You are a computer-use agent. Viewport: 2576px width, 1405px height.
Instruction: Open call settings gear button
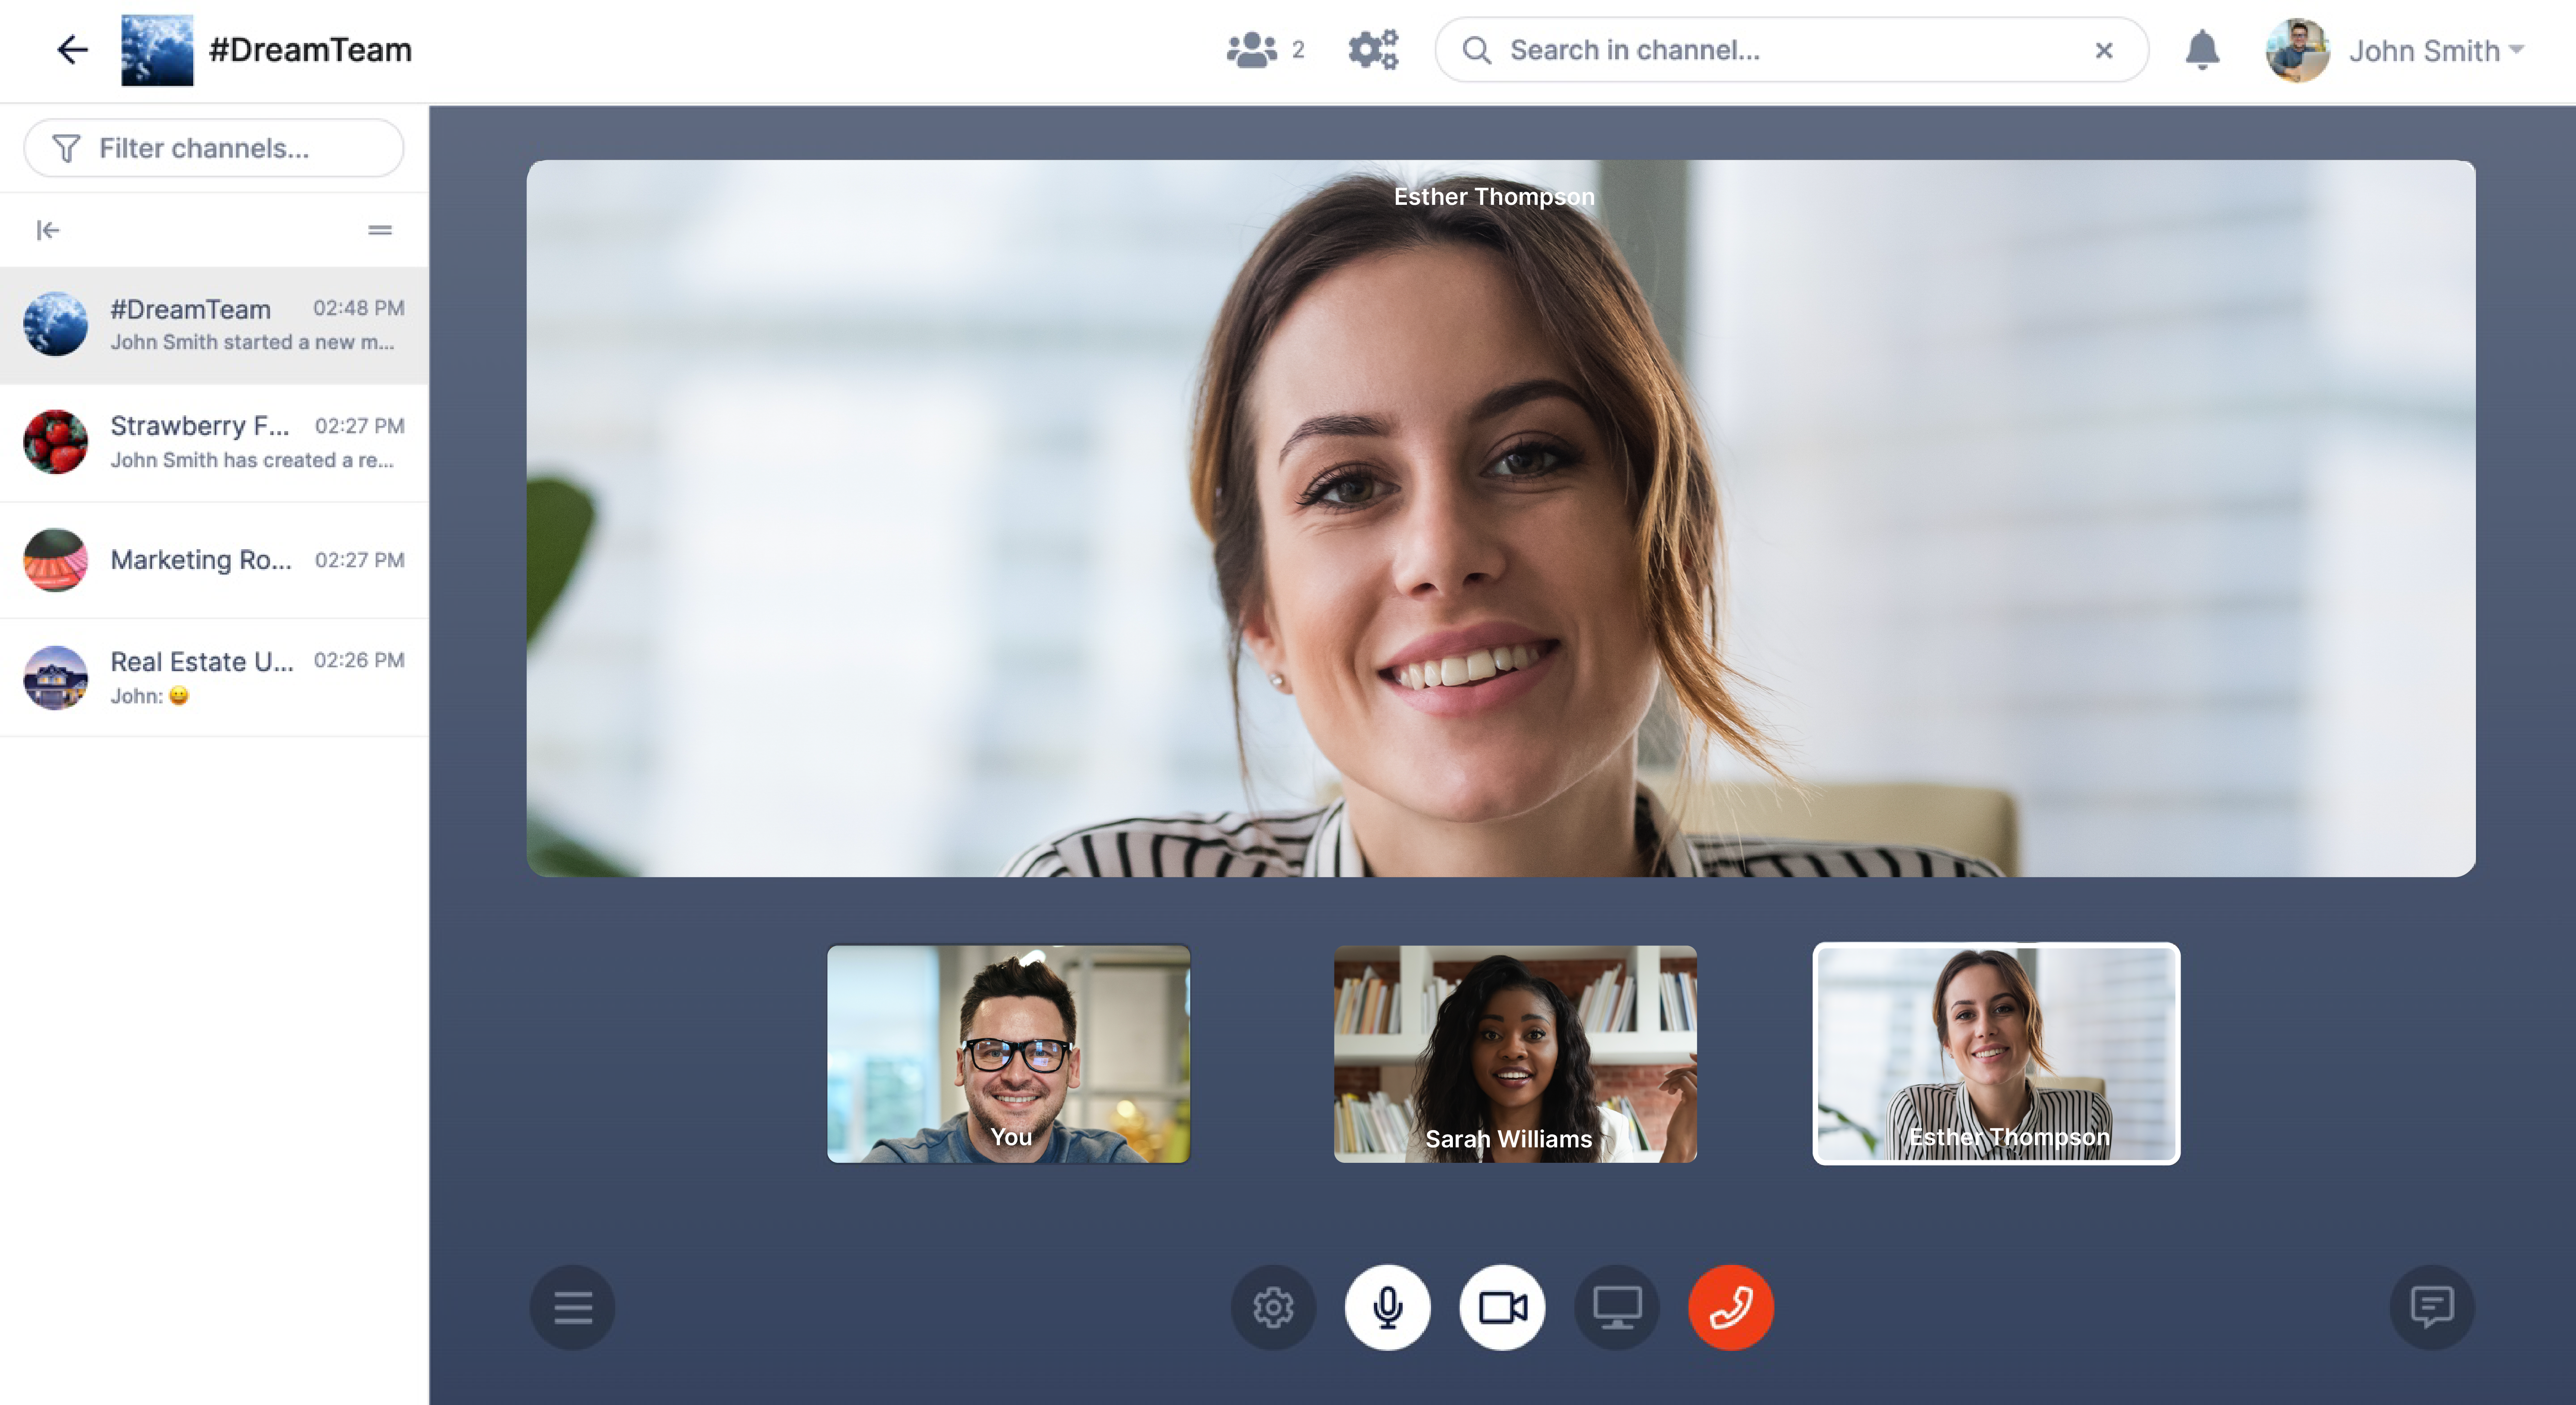click(1273, 1307)
